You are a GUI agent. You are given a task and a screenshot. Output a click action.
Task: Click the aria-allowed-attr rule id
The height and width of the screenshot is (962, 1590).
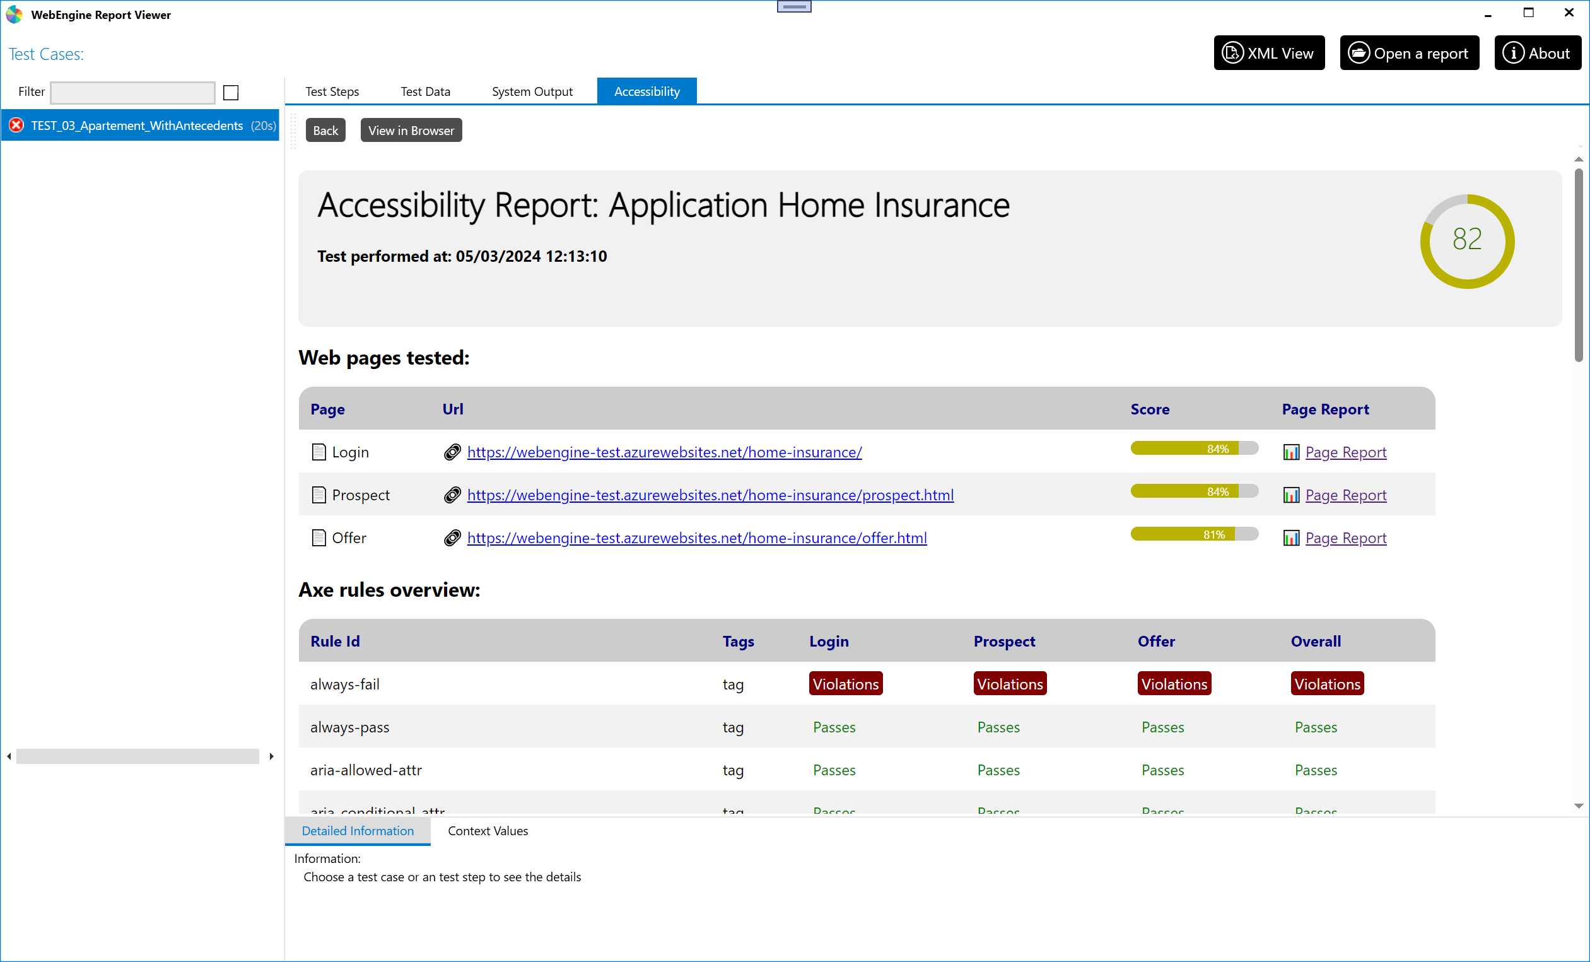point(366,770)
